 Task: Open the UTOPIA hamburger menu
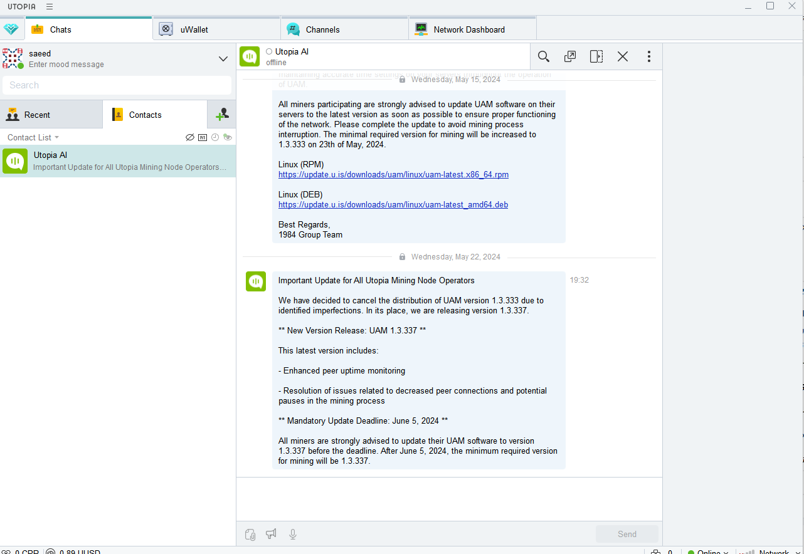tap(50, 6)
